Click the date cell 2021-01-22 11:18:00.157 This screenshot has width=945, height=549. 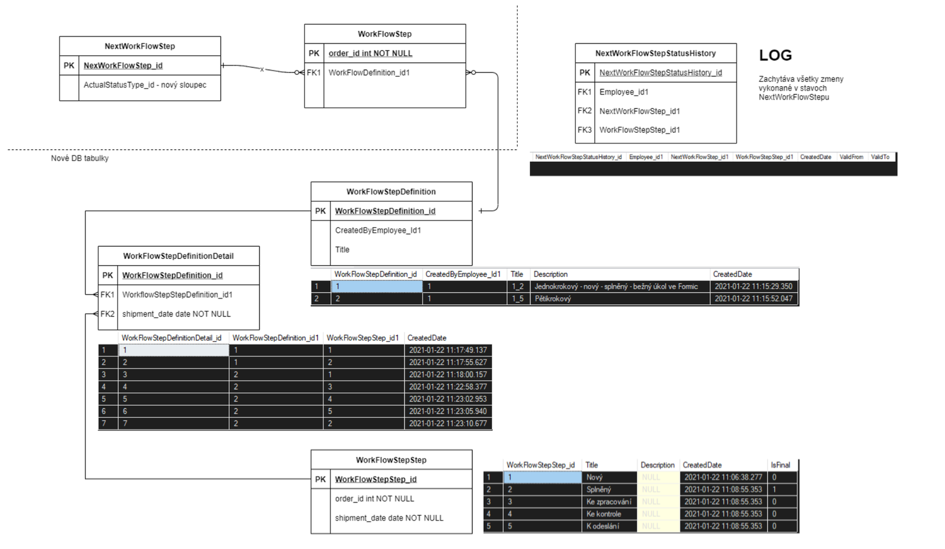pos(448,375)
